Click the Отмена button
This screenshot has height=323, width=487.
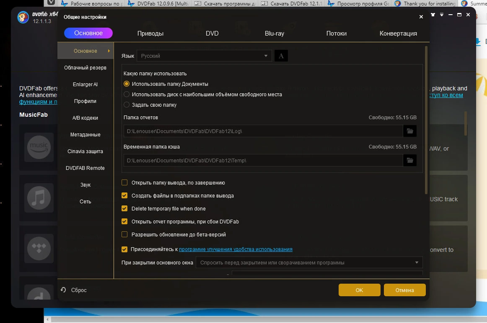click(405, 290)
